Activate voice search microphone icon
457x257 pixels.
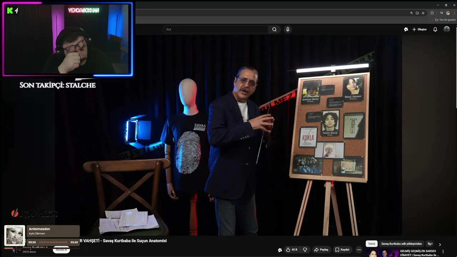click(x=288, y=29)
